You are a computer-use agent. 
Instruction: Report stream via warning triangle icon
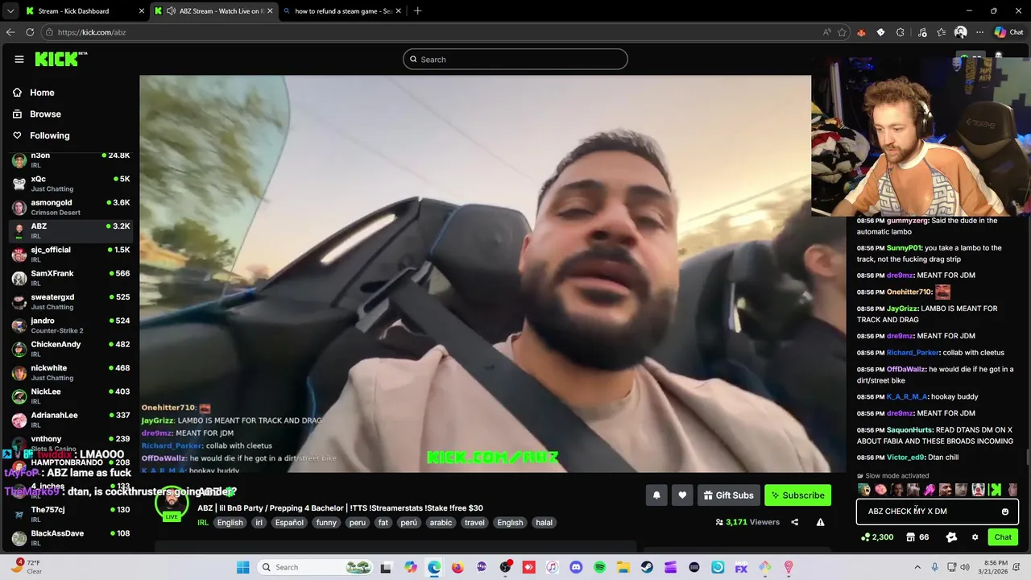coord(820,522)
